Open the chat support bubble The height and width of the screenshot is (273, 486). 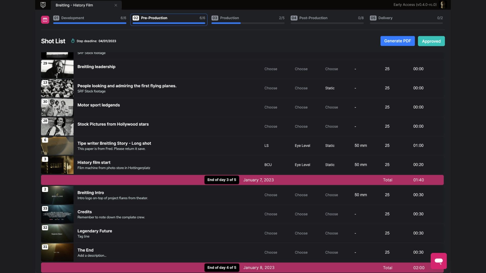pyautogui.click(x=438, y=261)
